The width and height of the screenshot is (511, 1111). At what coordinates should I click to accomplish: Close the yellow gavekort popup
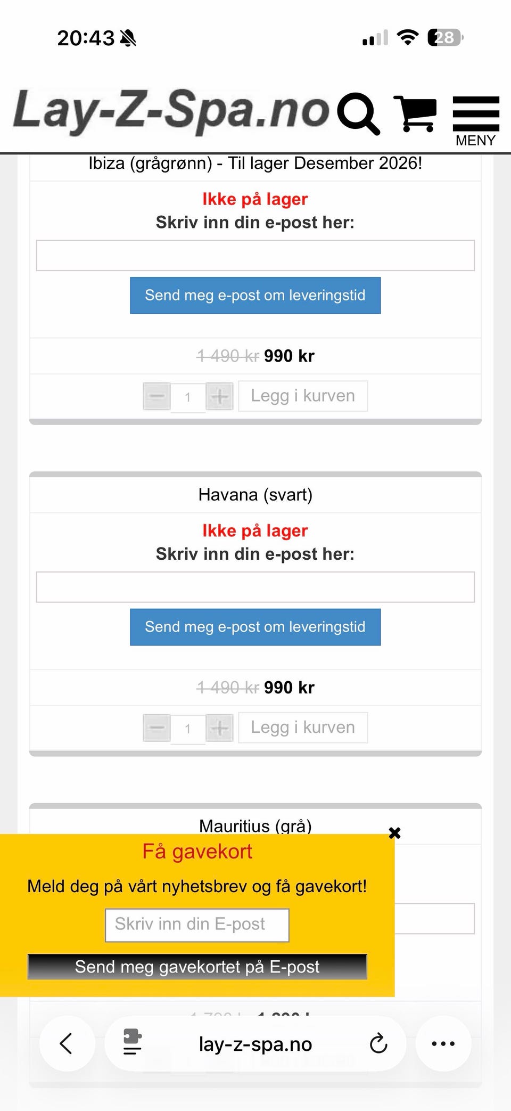pos(394,833)
